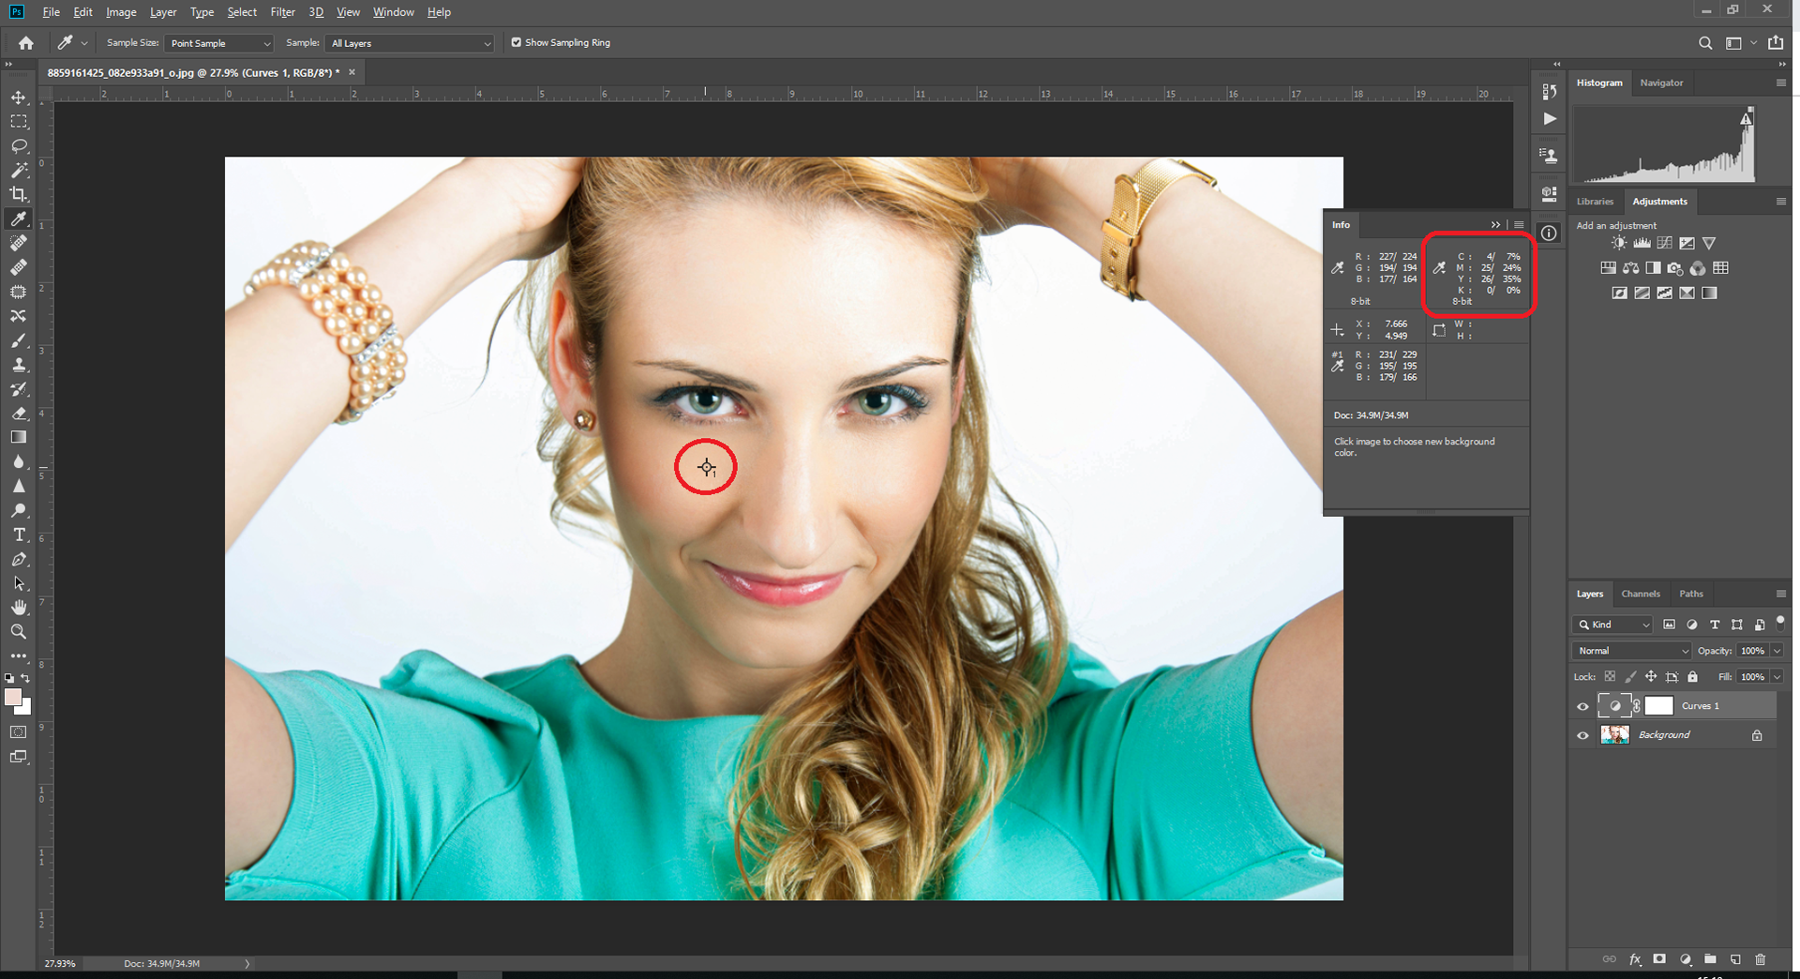Toggle lock transparent pixels
Image resolution: width=1800 pixels, height=979 pixels.
coord(1610,676)
